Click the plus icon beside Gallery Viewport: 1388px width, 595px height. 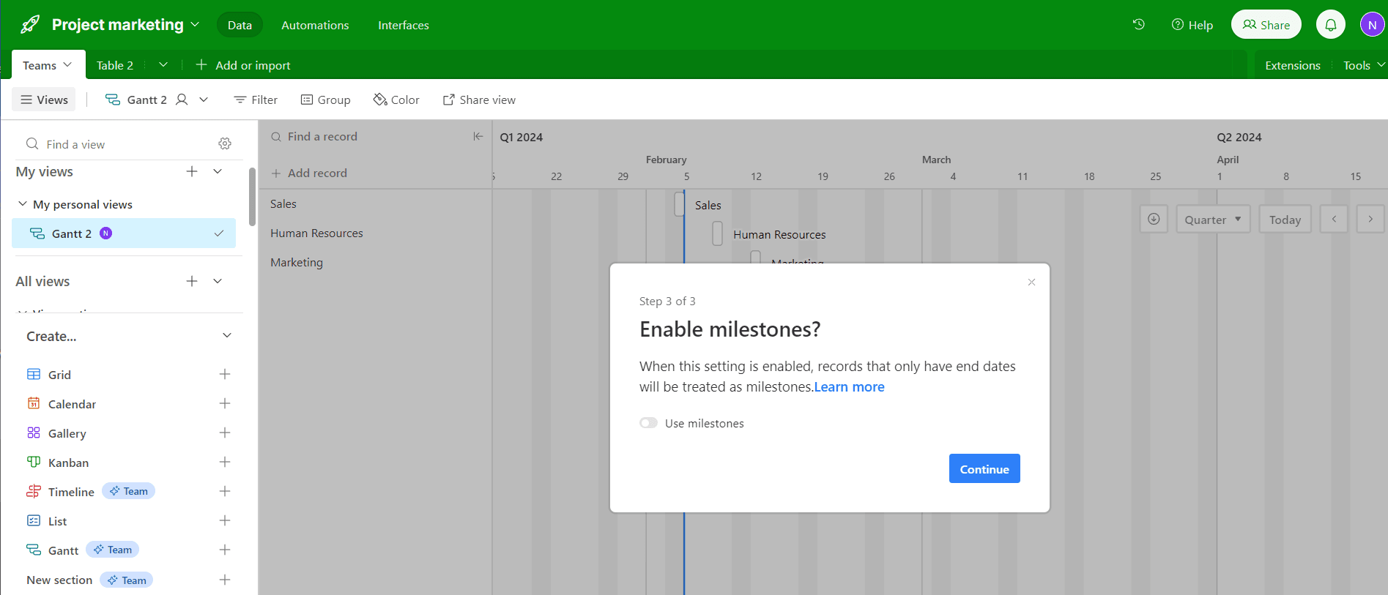coord(225,433)
